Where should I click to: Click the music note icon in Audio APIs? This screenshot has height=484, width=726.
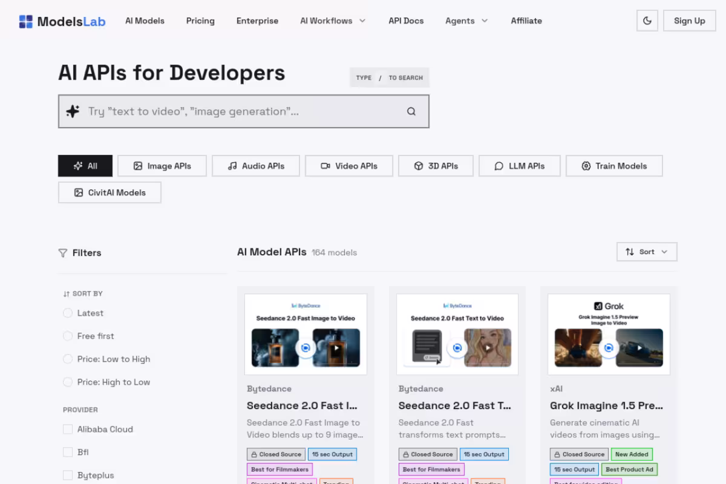pos(232,166)
